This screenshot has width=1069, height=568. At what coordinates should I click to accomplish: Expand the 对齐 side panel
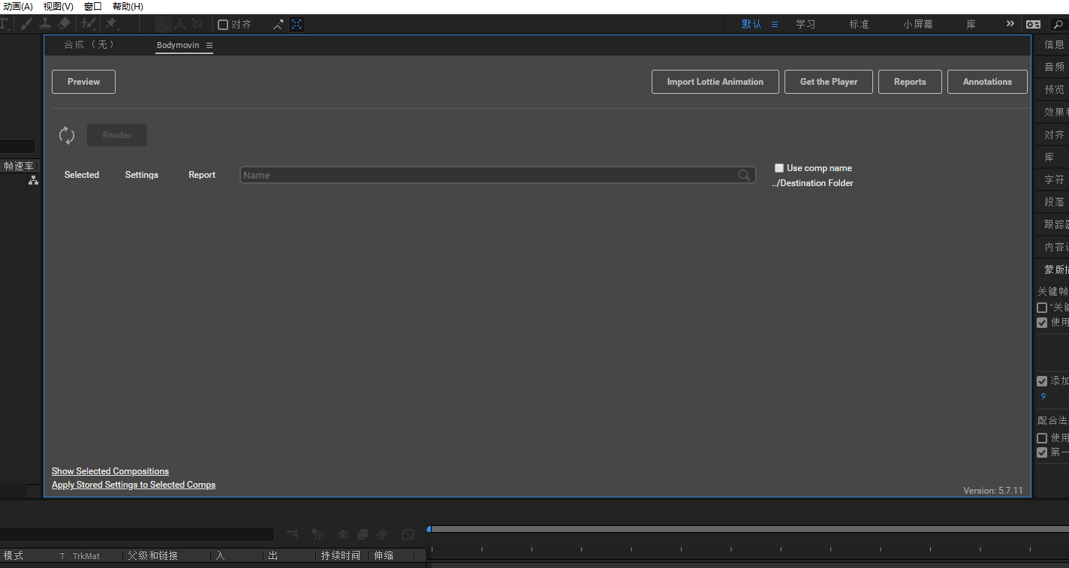pos(1054,134)
